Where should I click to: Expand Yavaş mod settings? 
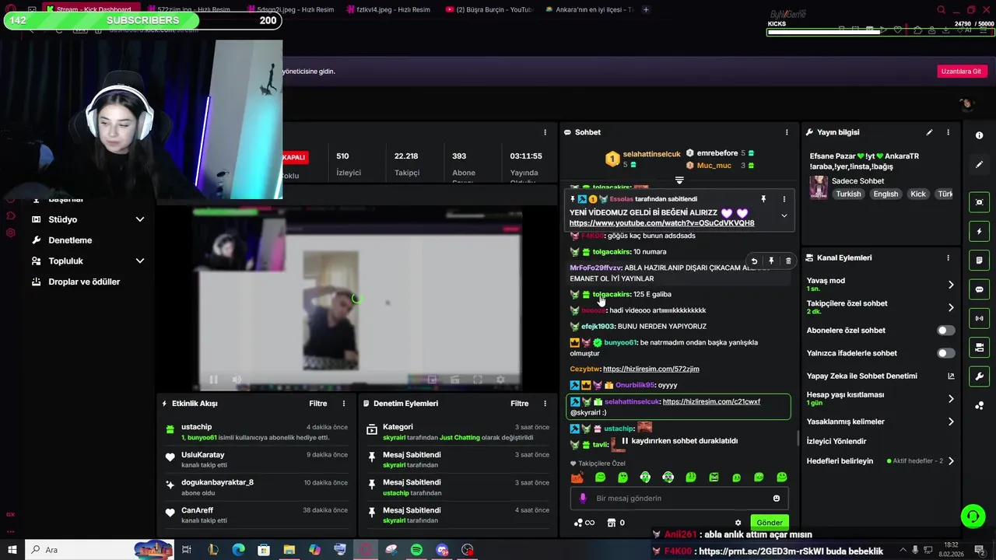951,285
